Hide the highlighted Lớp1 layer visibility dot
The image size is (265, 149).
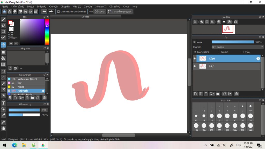(195, 58)
